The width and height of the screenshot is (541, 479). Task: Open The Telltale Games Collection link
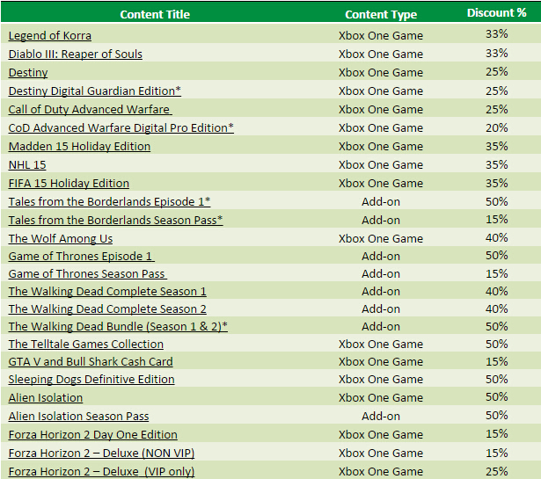point(86,345)
